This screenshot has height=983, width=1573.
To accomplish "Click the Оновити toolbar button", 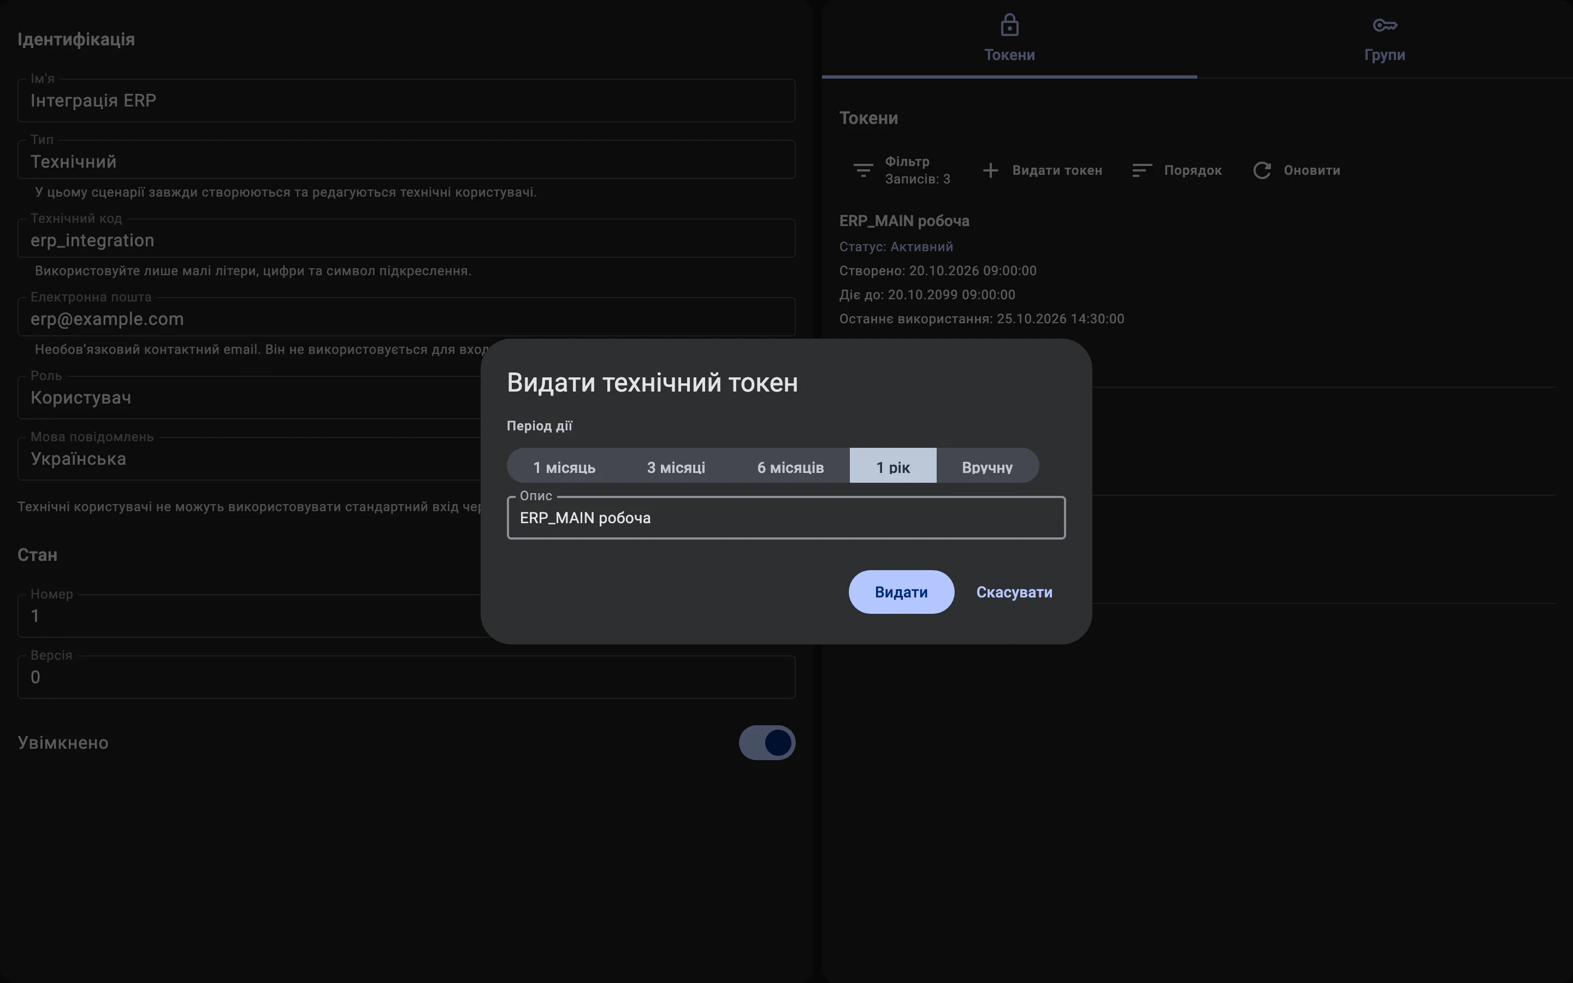I will pos(1297,170).
